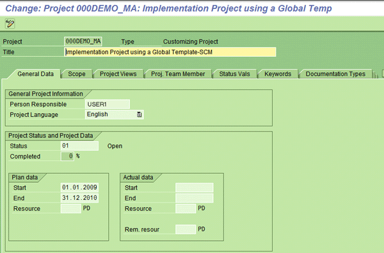Open the Keywords tab
This screenshot has height=253, width=384.
(x=278, y=74)
